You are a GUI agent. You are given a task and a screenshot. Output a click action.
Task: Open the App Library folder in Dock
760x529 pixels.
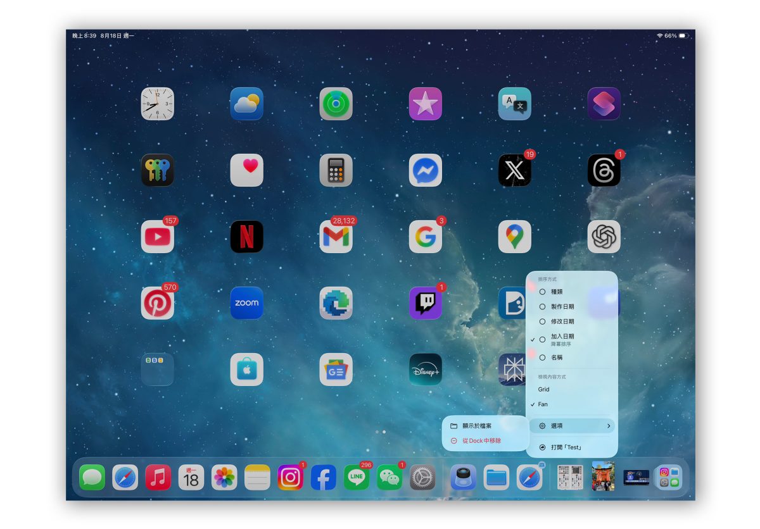pos(669,478)
